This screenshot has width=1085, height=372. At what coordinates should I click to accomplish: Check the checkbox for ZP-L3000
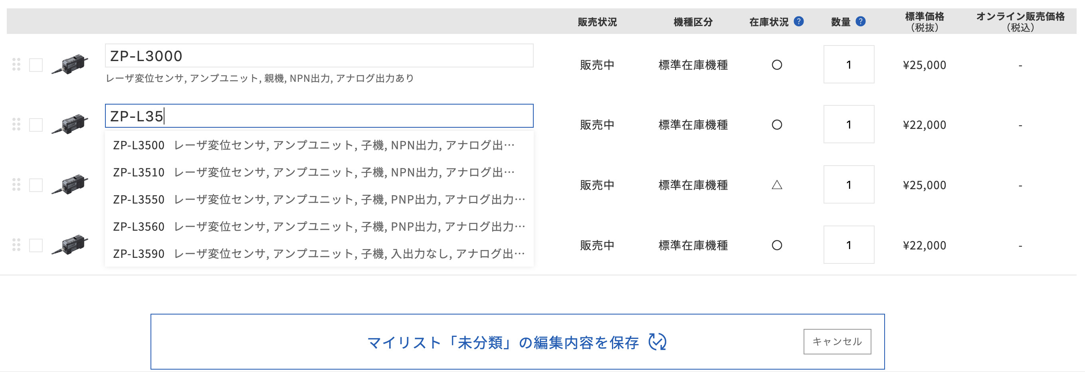[x=36, y=64]
